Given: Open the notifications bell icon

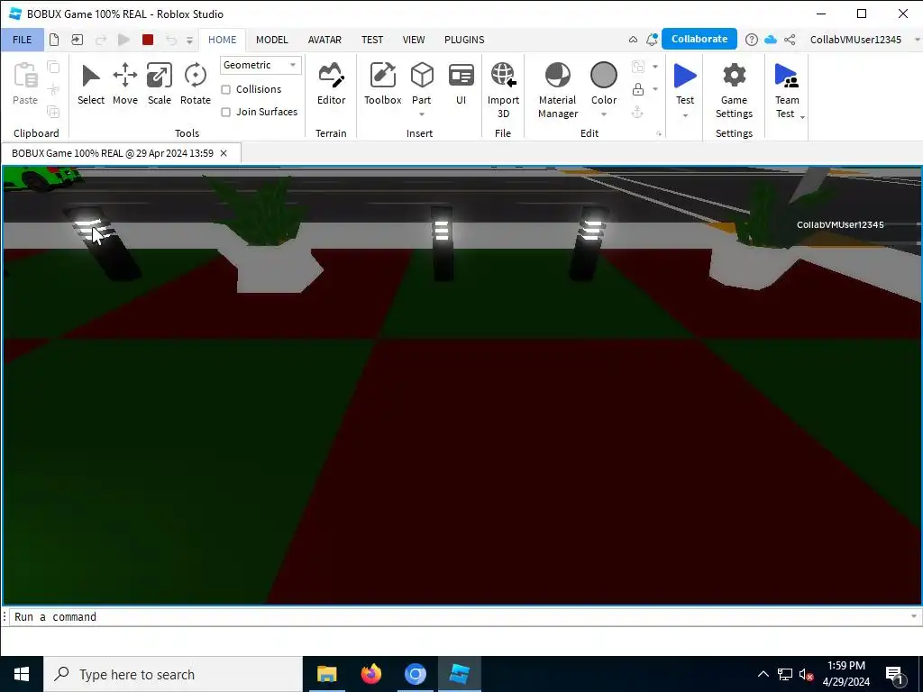Looking at the screenshot, I should point(652,40).
